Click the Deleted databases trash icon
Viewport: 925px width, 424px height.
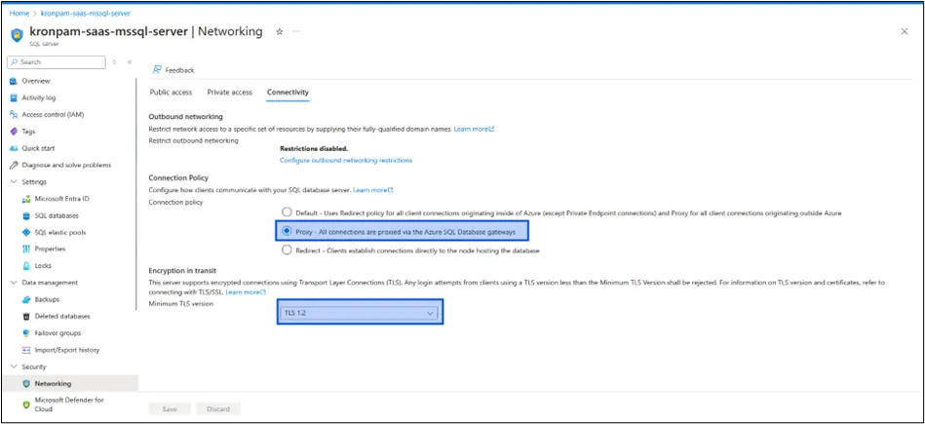coord(26,316)
